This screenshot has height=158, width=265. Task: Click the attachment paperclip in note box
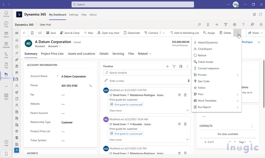(x=189, y=81)
